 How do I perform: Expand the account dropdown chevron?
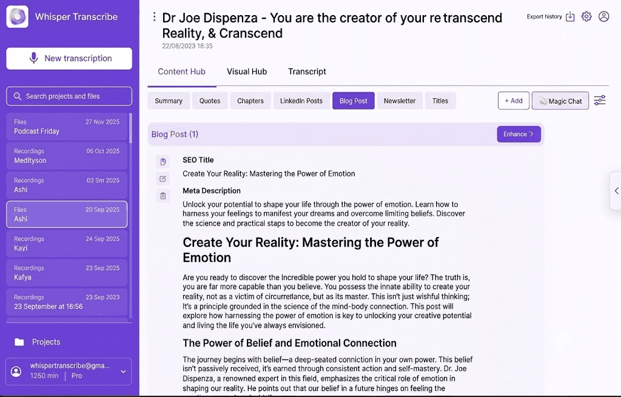[x=123, y=372]
